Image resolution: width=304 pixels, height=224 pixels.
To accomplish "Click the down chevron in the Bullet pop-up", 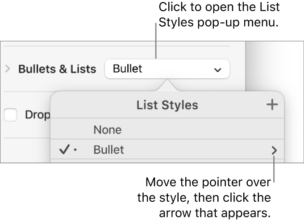I will tap(217, 70).
